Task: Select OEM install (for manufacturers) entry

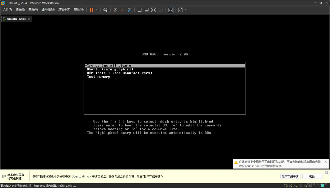Action: tap(119, 73)
